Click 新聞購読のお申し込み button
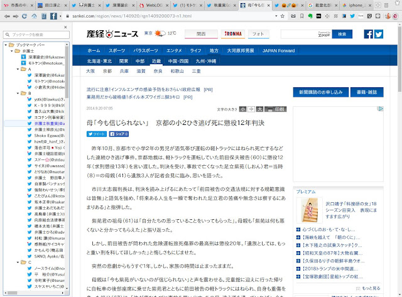 click(321, 92)
